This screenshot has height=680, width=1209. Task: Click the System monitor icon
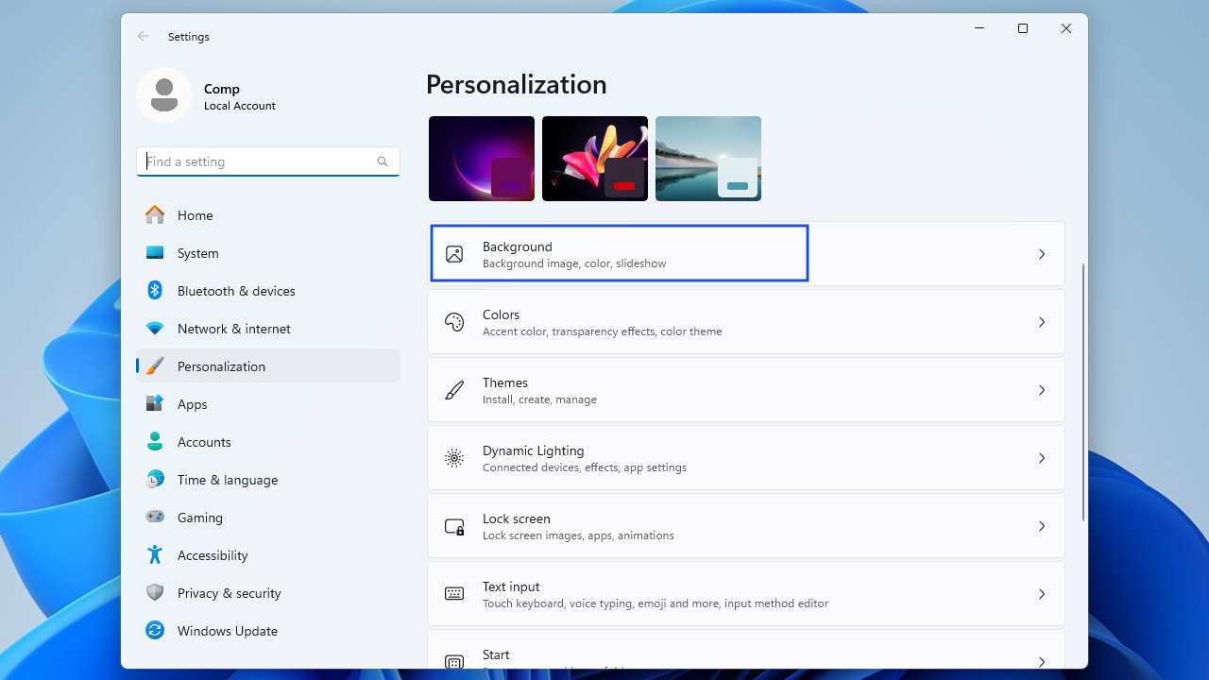click(x=155, y=253)
